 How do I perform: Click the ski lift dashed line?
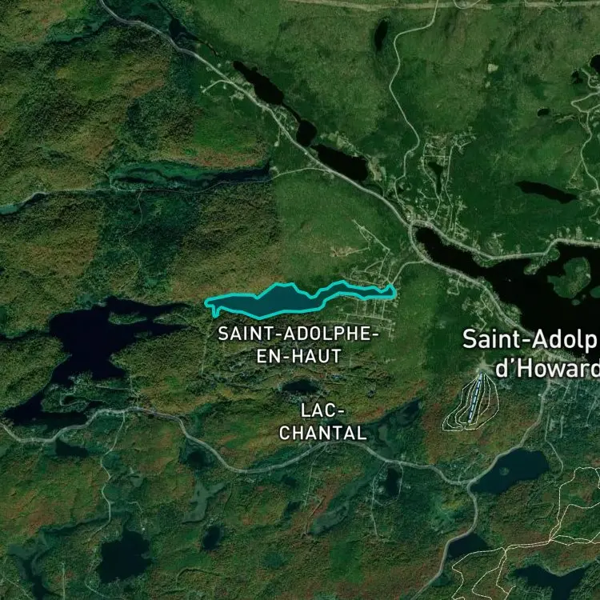pos(474,398)
